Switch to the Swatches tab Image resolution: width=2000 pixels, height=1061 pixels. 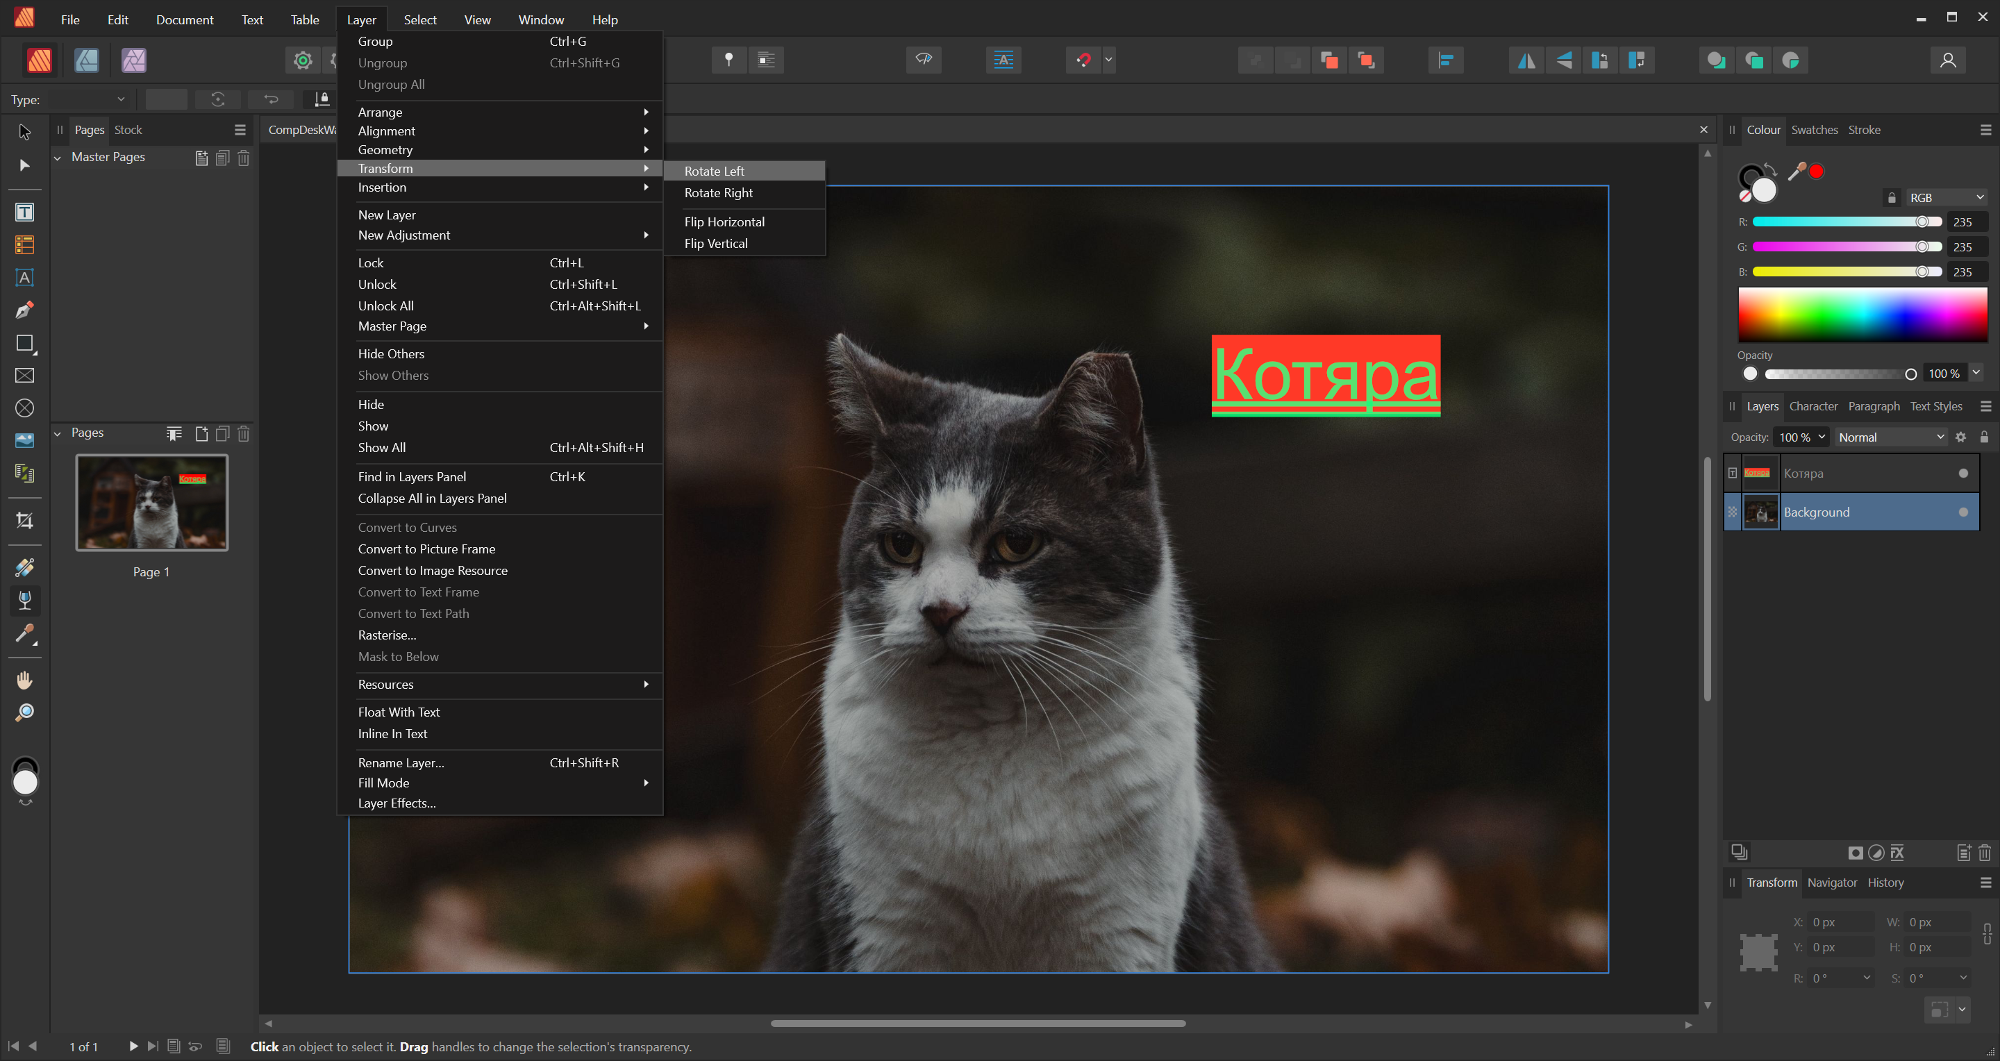[x=1814, y=130]
